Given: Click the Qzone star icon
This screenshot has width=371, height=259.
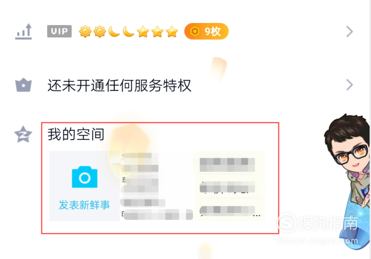Looking at the screenshot, I should coord(23,134).
